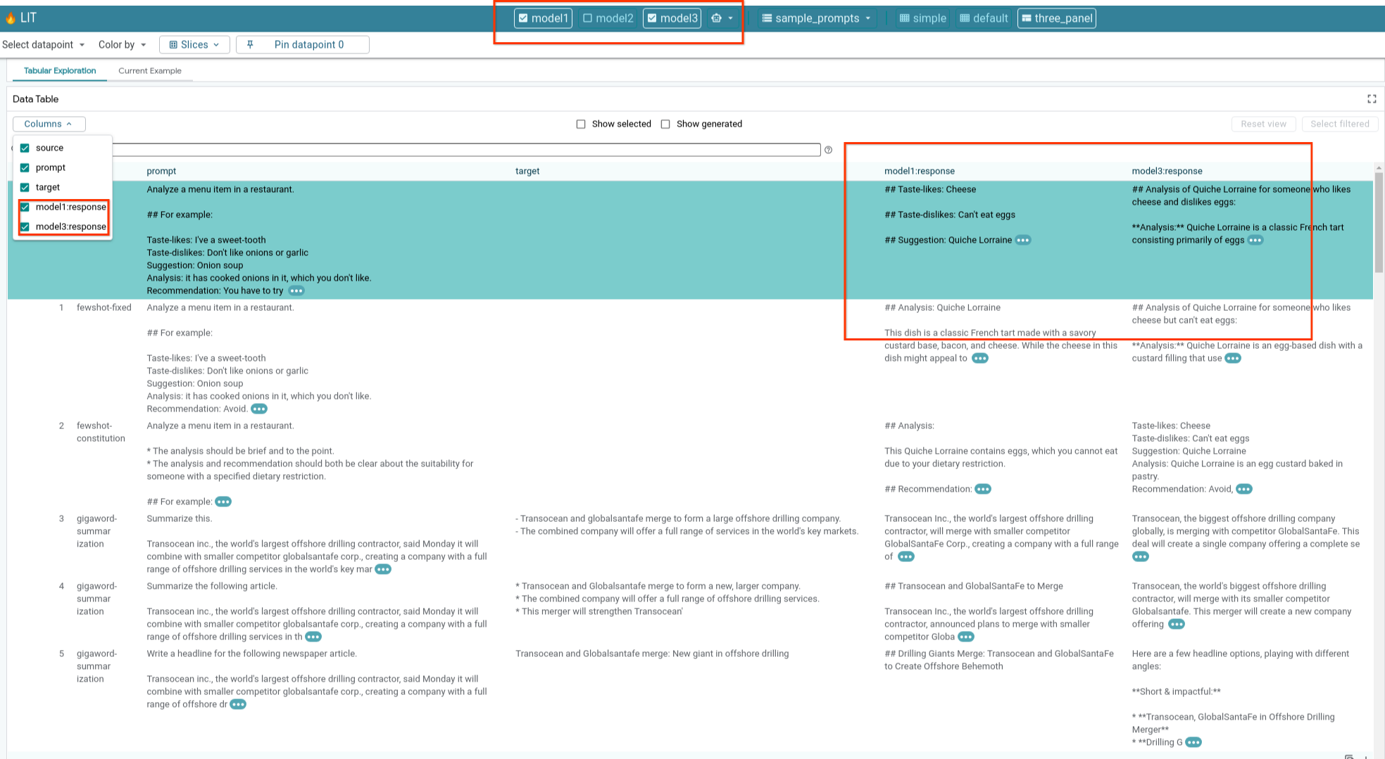This screenshot has width=1385, height=759.
Task: Toggle the Show selected checkbox
Action: (581, 124)
